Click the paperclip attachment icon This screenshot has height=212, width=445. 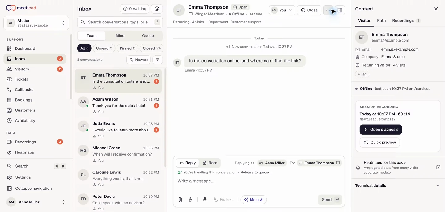180,200
